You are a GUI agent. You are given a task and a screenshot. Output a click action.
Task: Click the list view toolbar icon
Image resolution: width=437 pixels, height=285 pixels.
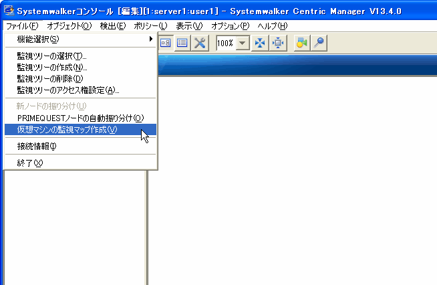click(182, 43)
